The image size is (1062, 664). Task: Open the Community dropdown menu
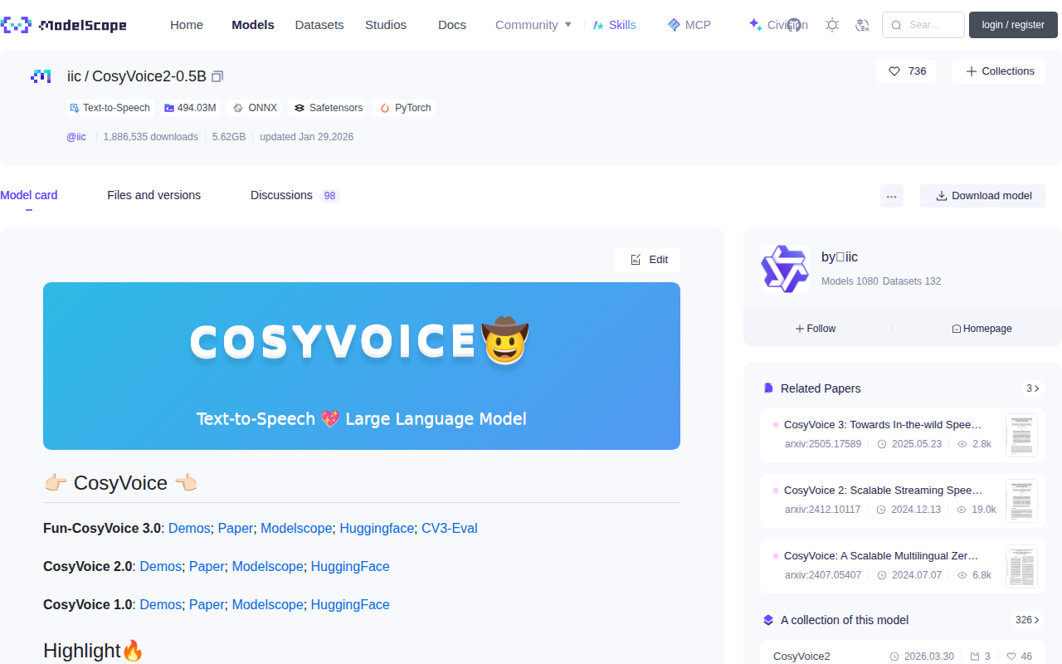point(533,25)
